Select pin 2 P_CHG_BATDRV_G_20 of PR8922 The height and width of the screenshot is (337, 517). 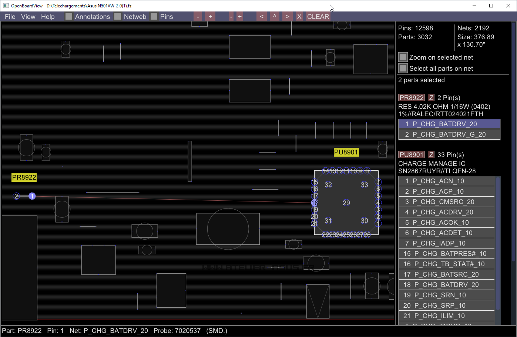449,134
